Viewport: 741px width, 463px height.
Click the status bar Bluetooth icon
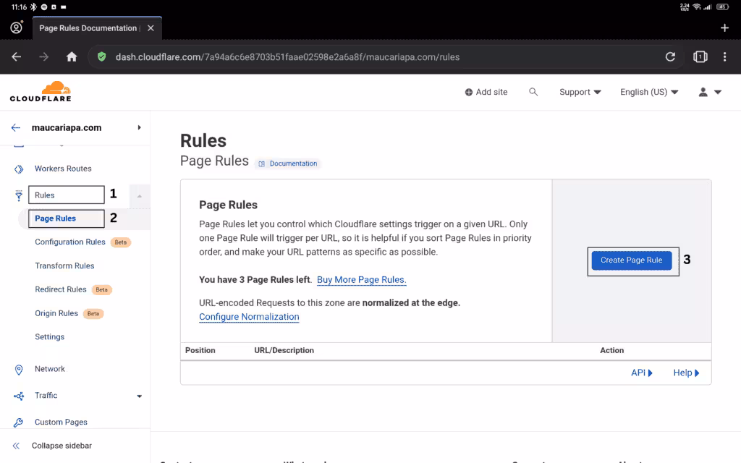tap(33, 7)
